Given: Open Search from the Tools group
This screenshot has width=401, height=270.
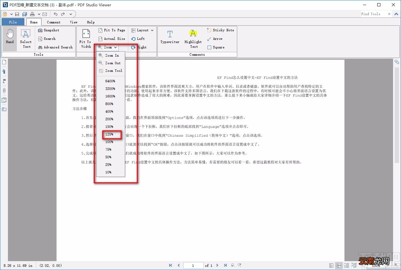Looking at the screenshot, I should (x=47, y=39).
